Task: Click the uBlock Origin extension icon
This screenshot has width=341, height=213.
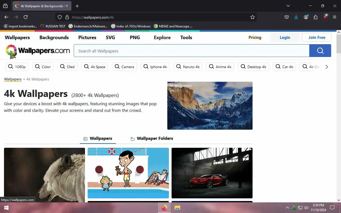Action: [325, 17]
